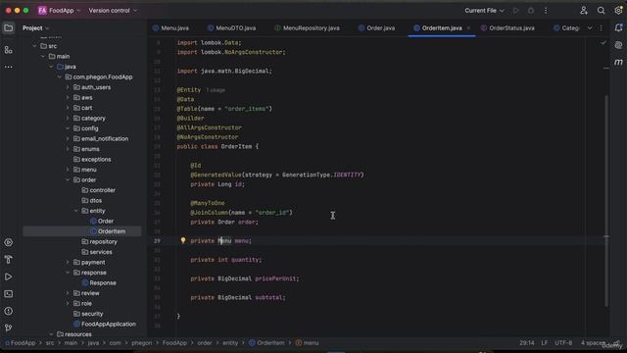Switch to the Menu.java tab
Screen dimensions: 627x353
(170, 28)
